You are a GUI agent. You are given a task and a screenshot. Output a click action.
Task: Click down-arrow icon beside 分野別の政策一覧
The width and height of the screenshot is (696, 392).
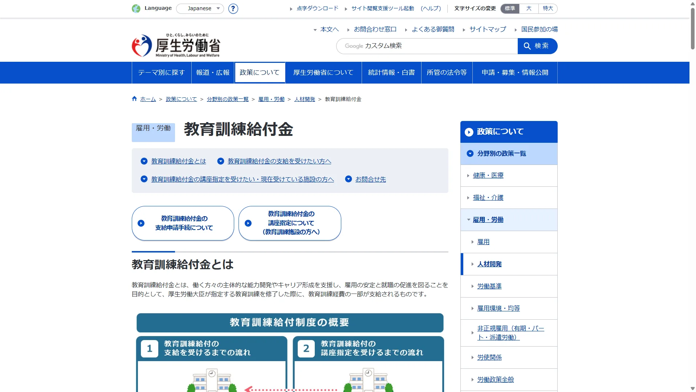[470, 153]
